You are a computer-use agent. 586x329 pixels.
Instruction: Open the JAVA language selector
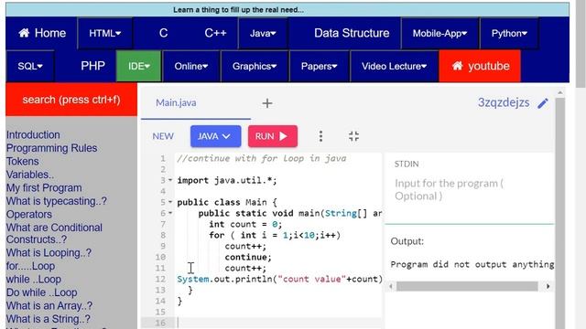[216, 136]
